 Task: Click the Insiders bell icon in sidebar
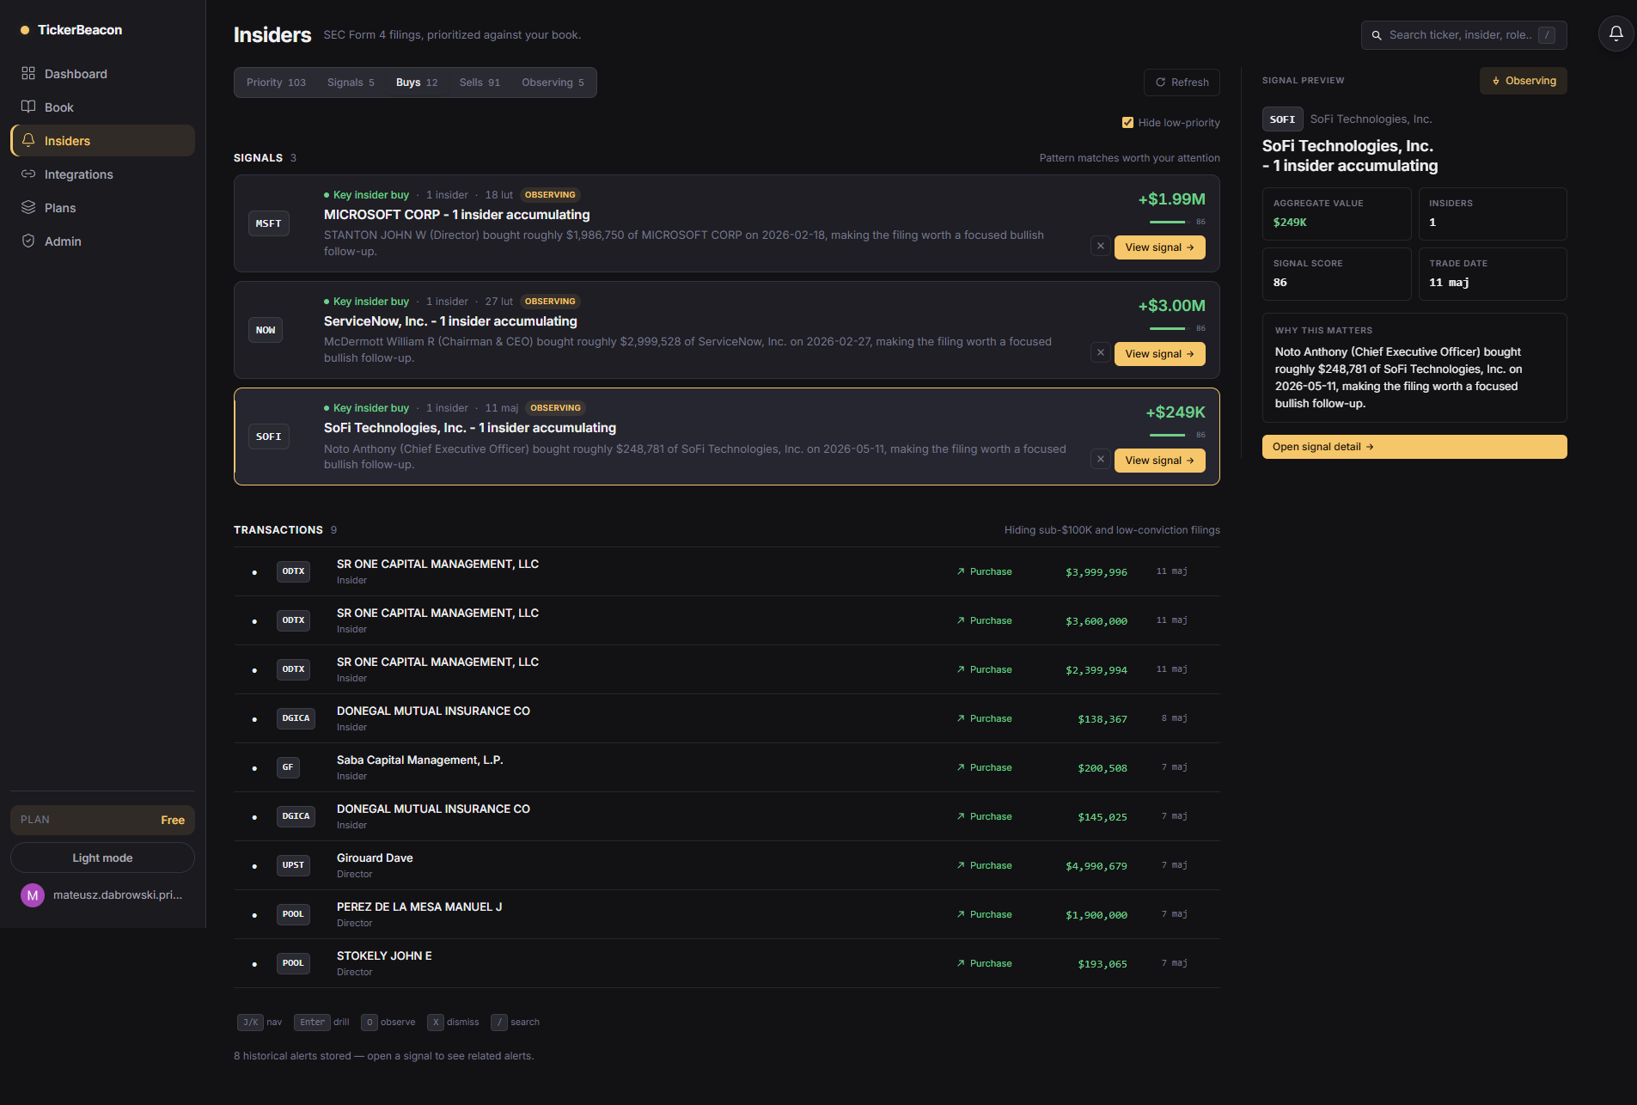pos(28,140)
